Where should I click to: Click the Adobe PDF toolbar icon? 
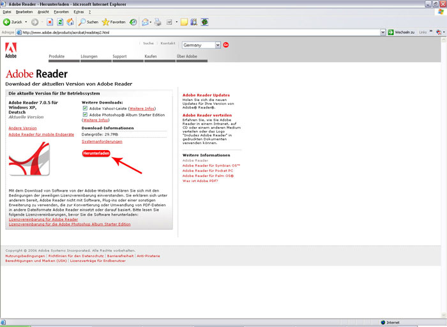[439, 32]
